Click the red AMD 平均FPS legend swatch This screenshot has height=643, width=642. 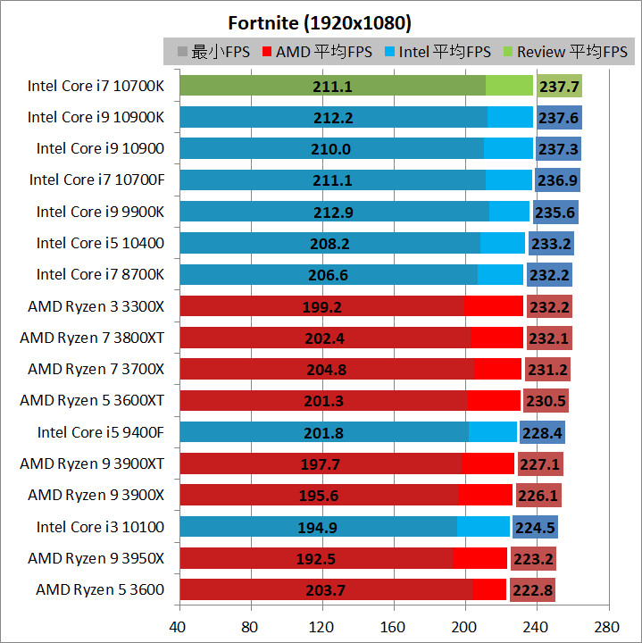(267, 52)
